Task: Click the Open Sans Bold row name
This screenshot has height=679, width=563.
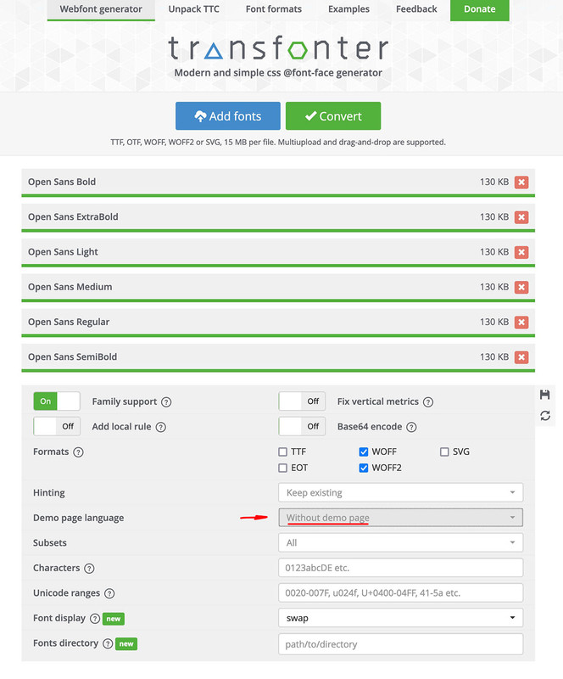Action: tap(62, 182)
